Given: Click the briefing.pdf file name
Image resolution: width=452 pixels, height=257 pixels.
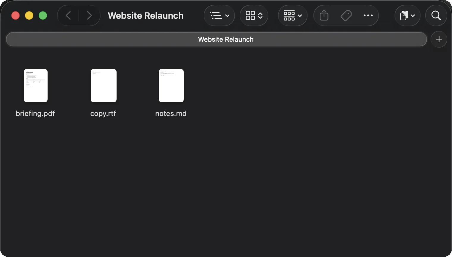Looking at the screenshot, I should (35, 114).
